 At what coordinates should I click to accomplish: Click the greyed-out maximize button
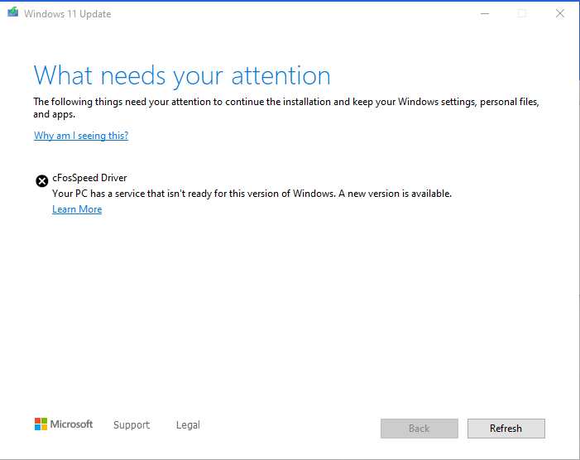tap(522, 13)
